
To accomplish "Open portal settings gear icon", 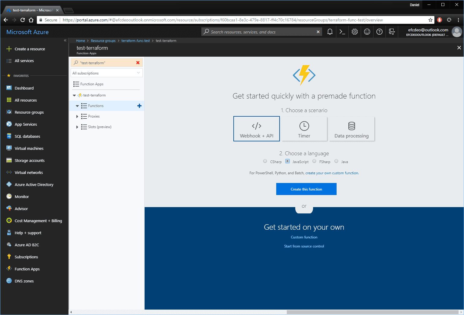I will [x=355, y=32].
